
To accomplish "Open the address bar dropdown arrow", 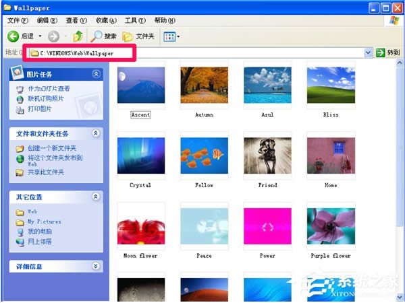I will point(368,52).
